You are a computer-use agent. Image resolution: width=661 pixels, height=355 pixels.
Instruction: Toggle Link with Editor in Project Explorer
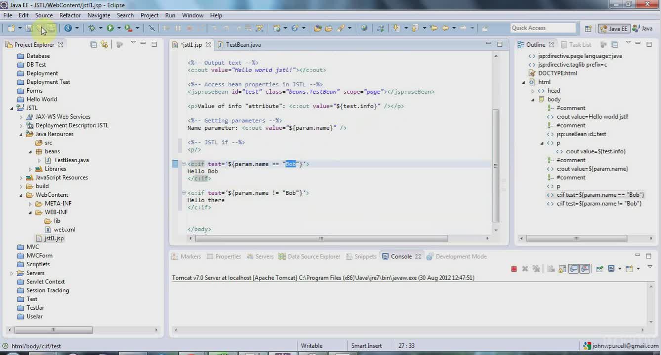(x=104, y=44)
